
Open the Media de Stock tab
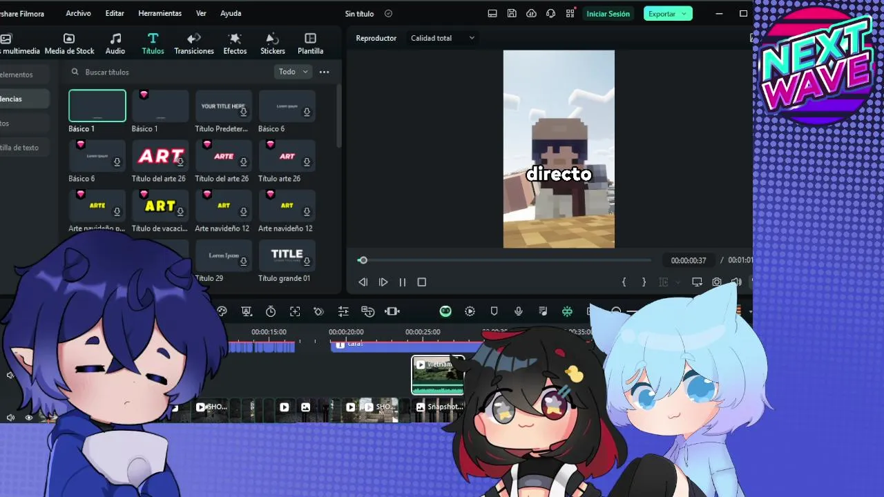click(x=69, y=43)
